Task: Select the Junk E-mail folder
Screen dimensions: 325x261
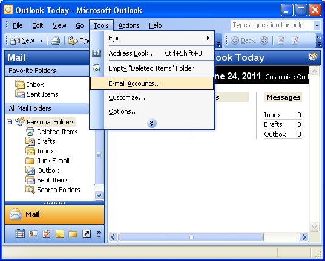Action: [47, 161]
